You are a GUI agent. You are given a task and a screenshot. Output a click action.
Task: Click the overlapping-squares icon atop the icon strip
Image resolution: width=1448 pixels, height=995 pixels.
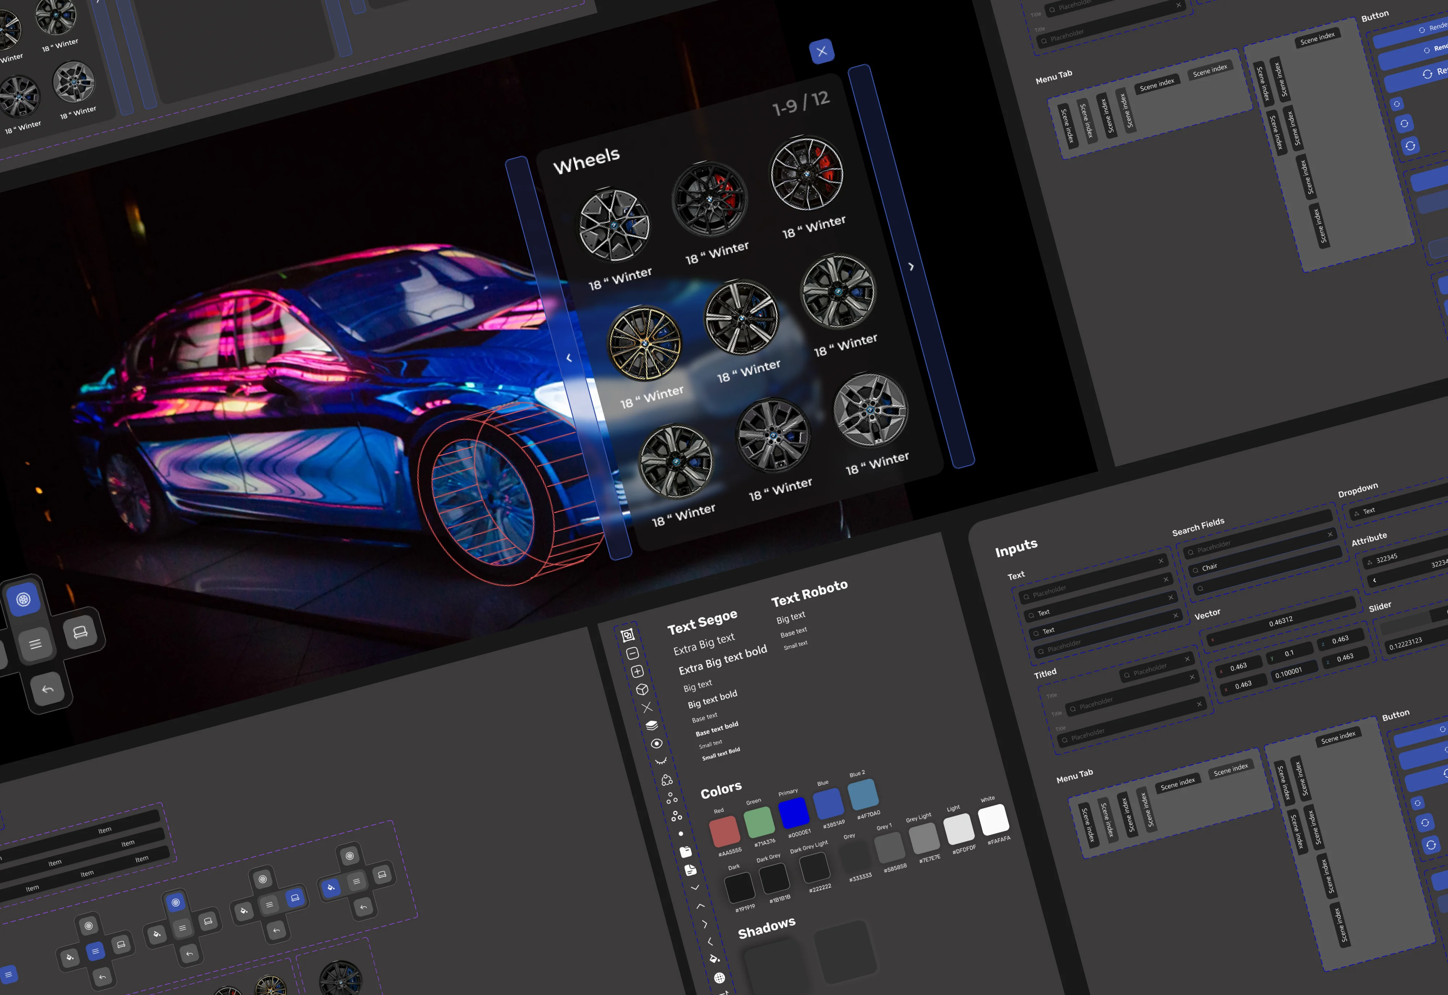click(628, 635)
